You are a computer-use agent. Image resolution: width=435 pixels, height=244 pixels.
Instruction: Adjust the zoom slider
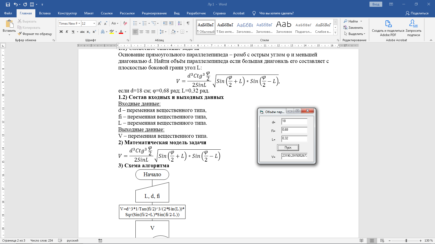(x=406, y=240)
